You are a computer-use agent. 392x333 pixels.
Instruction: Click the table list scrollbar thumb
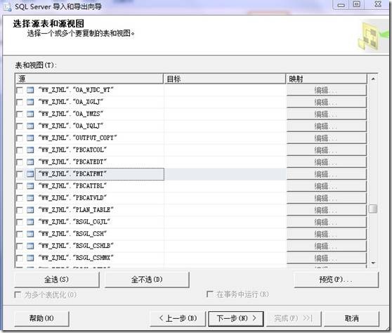pyautogui.click(x=373, y=209)
